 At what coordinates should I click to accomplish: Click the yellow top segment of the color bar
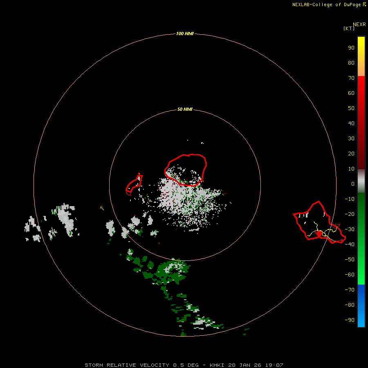[x=361, y=56]
